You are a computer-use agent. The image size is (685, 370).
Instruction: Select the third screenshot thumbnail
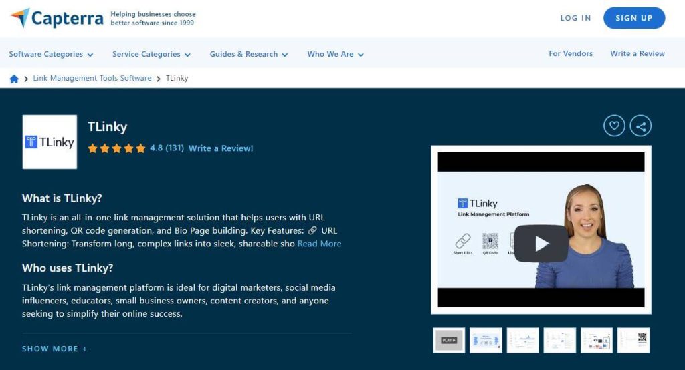[523, 341]
